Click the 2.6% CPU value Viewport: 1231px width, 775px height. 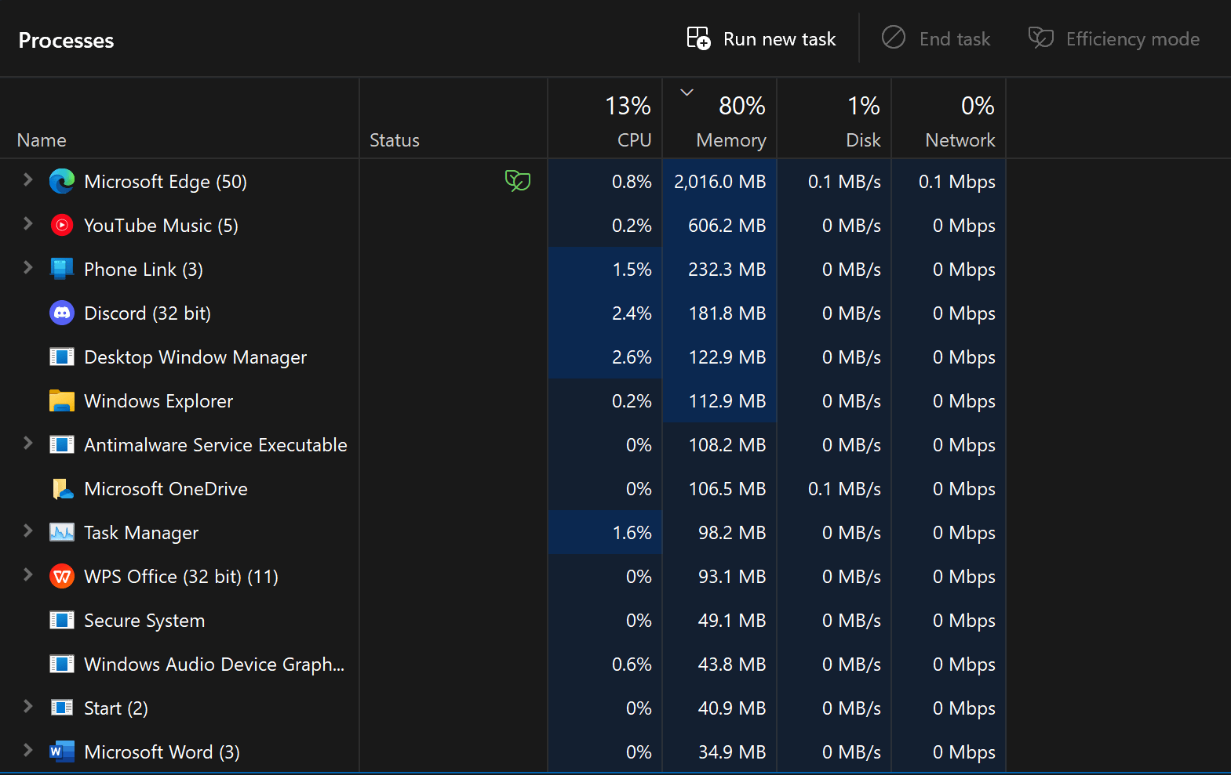pyautogui.click(x=632, y=357)
